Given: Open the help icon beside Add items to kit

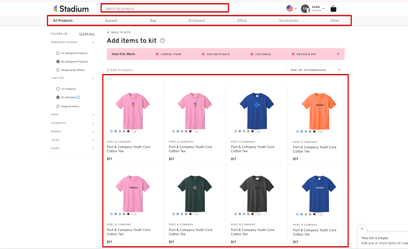Looking at the screenshot, I should (162, 41).
